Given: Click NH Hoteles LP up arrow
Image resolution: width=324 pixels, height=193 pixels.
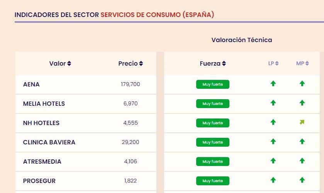Looking at the screenshot, I should [273, 122].
